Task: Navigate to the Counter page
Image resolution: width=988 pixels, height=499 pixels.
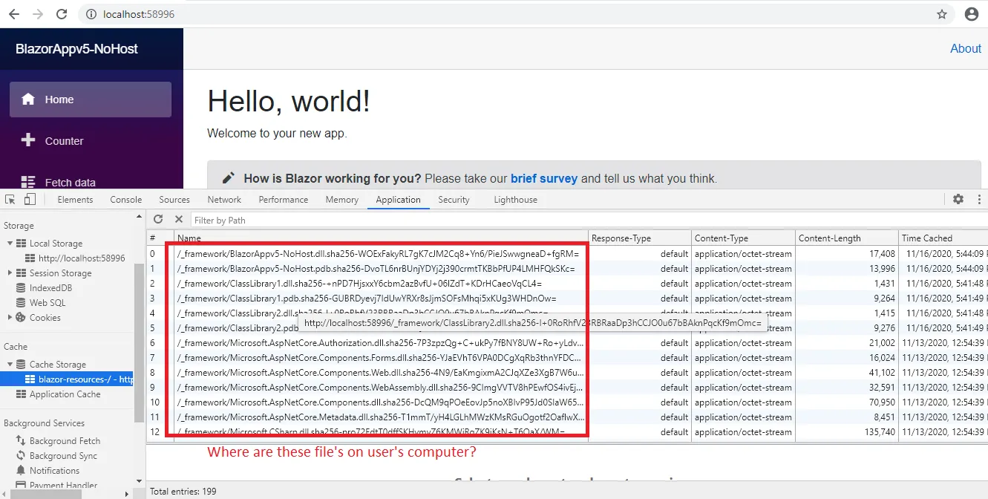Action: [x=91, y=141]
